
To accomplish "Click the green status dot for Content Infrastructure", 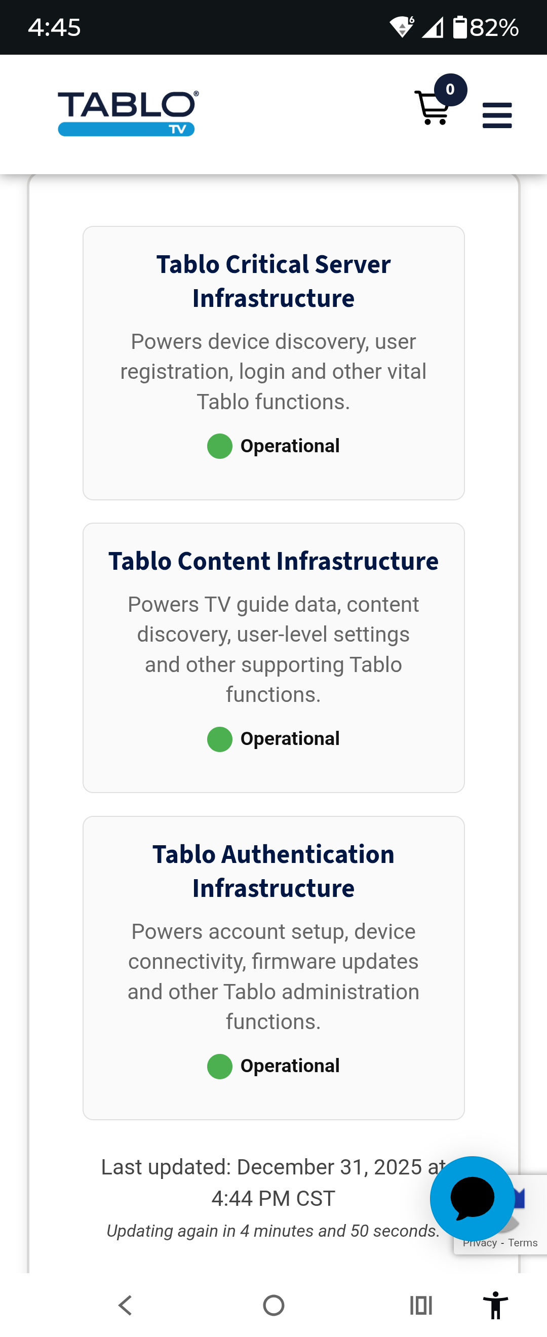I will (219, 739).
